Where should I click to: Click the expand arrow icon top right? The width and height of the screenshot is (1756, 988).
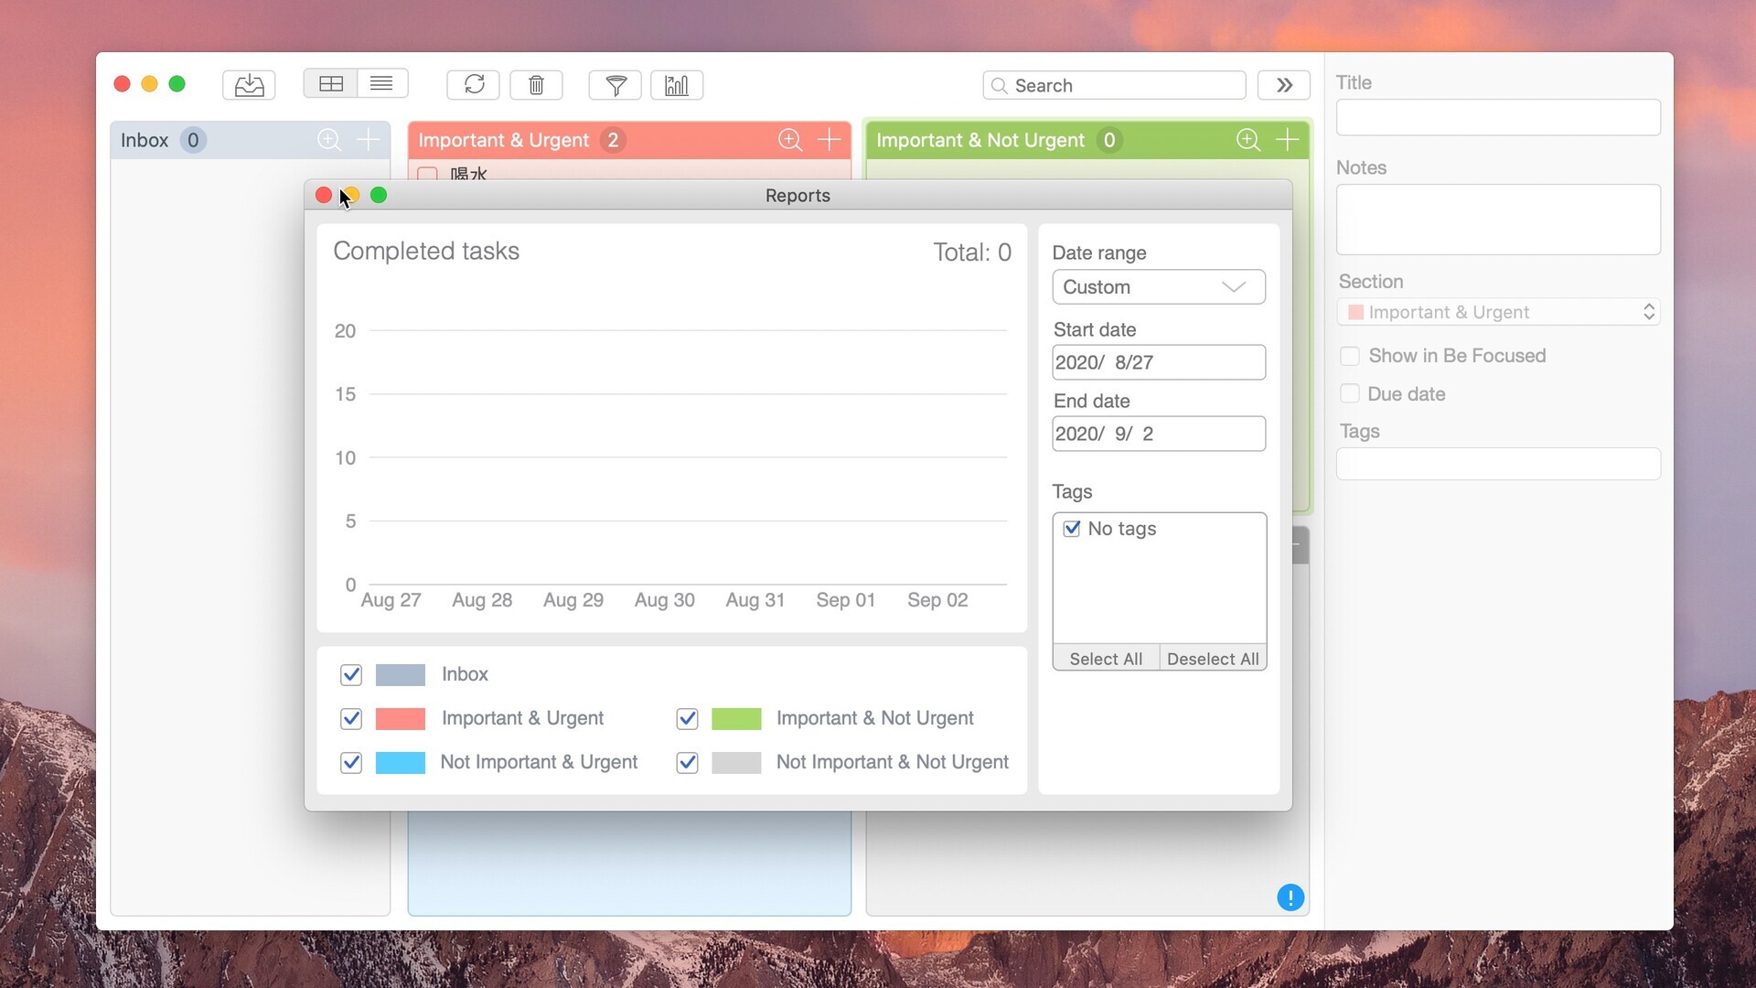[x=1284, y=84]
